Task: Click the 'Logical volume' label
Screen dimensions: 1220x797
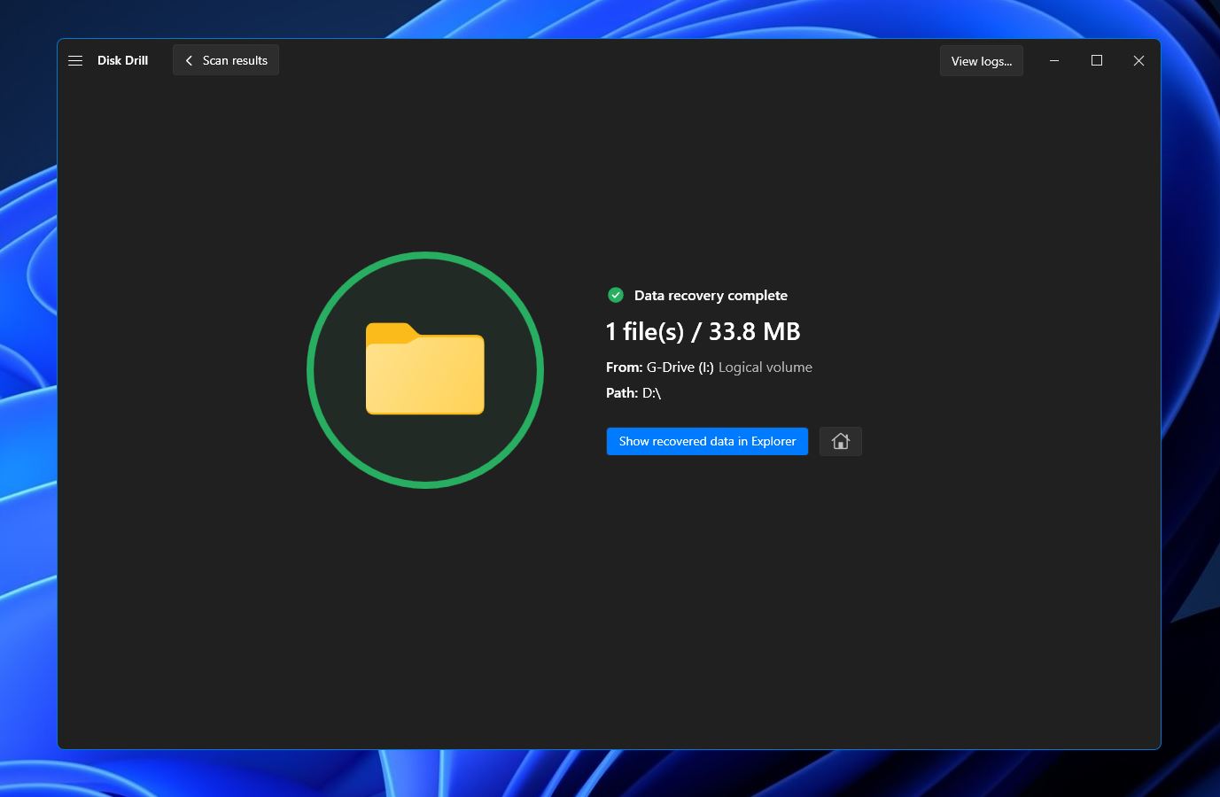Action: (x=765, y=367)
